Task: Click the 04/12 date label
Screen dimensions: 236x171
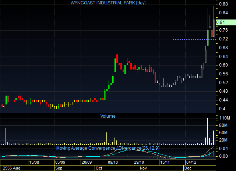Action: [x=191, y=163]
